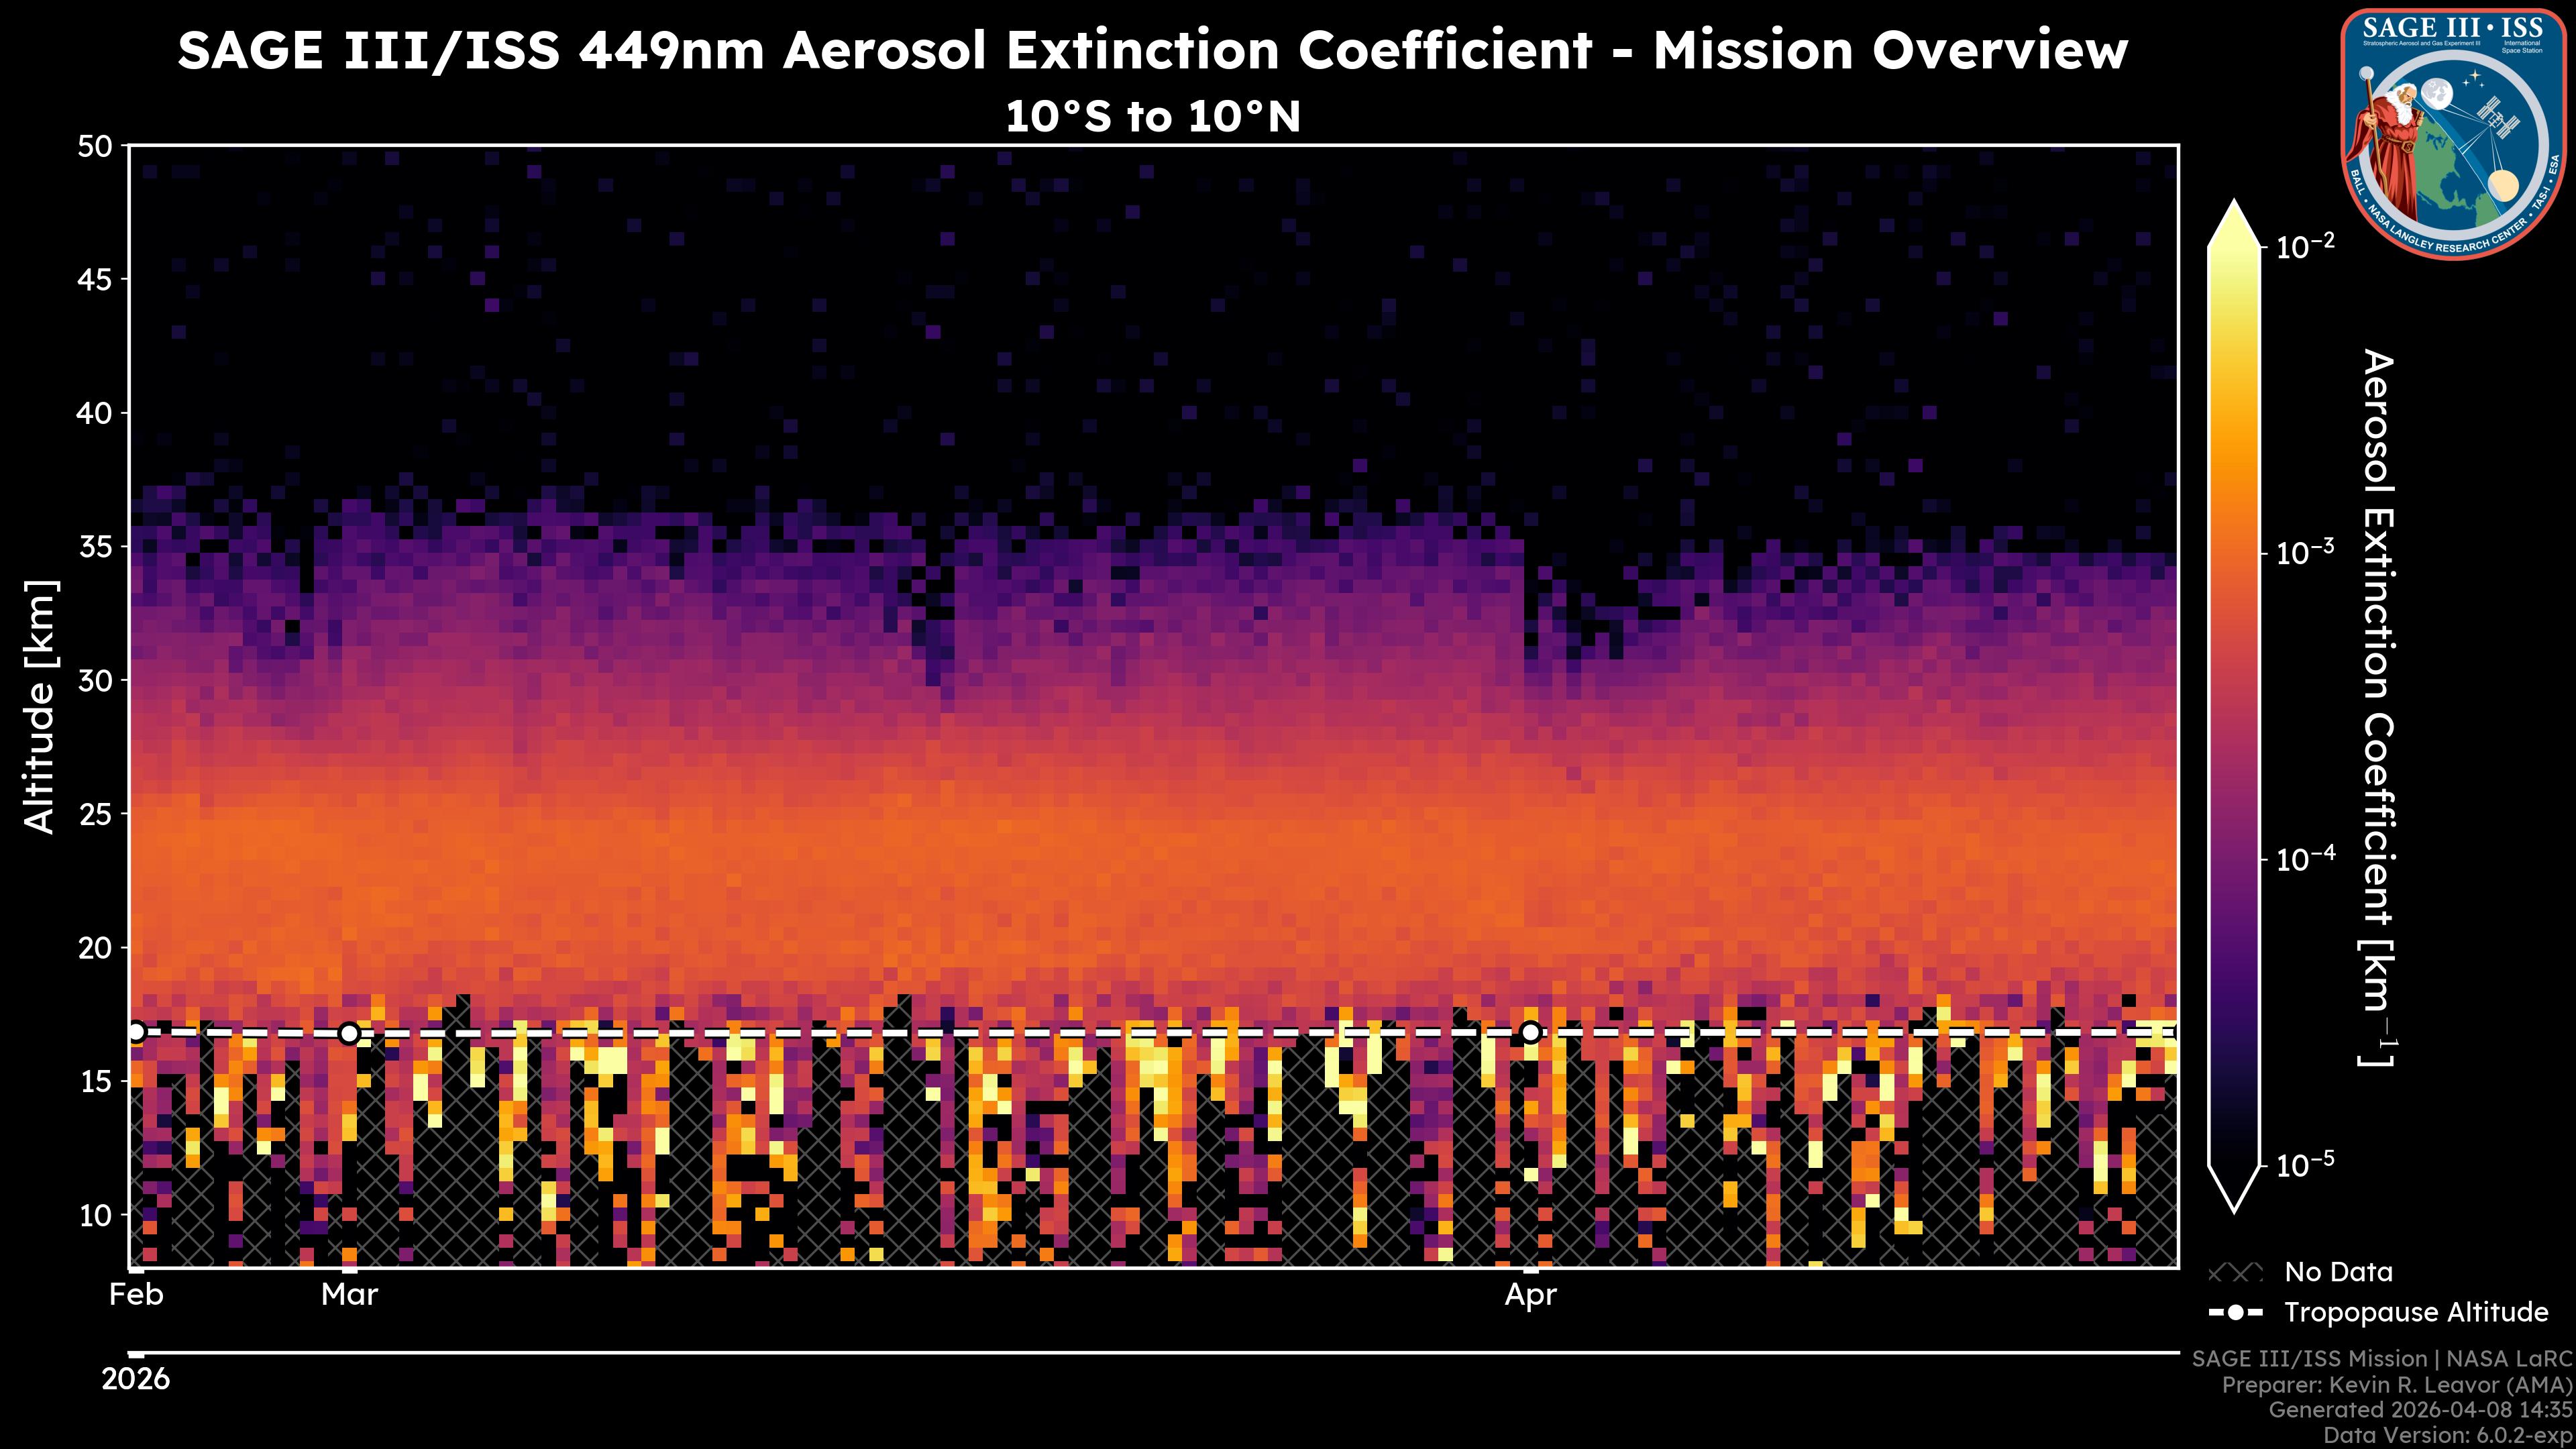Click the tropopause marker at Apr
The height and width of the screenshot is (1449, 2576).
1530,1032
